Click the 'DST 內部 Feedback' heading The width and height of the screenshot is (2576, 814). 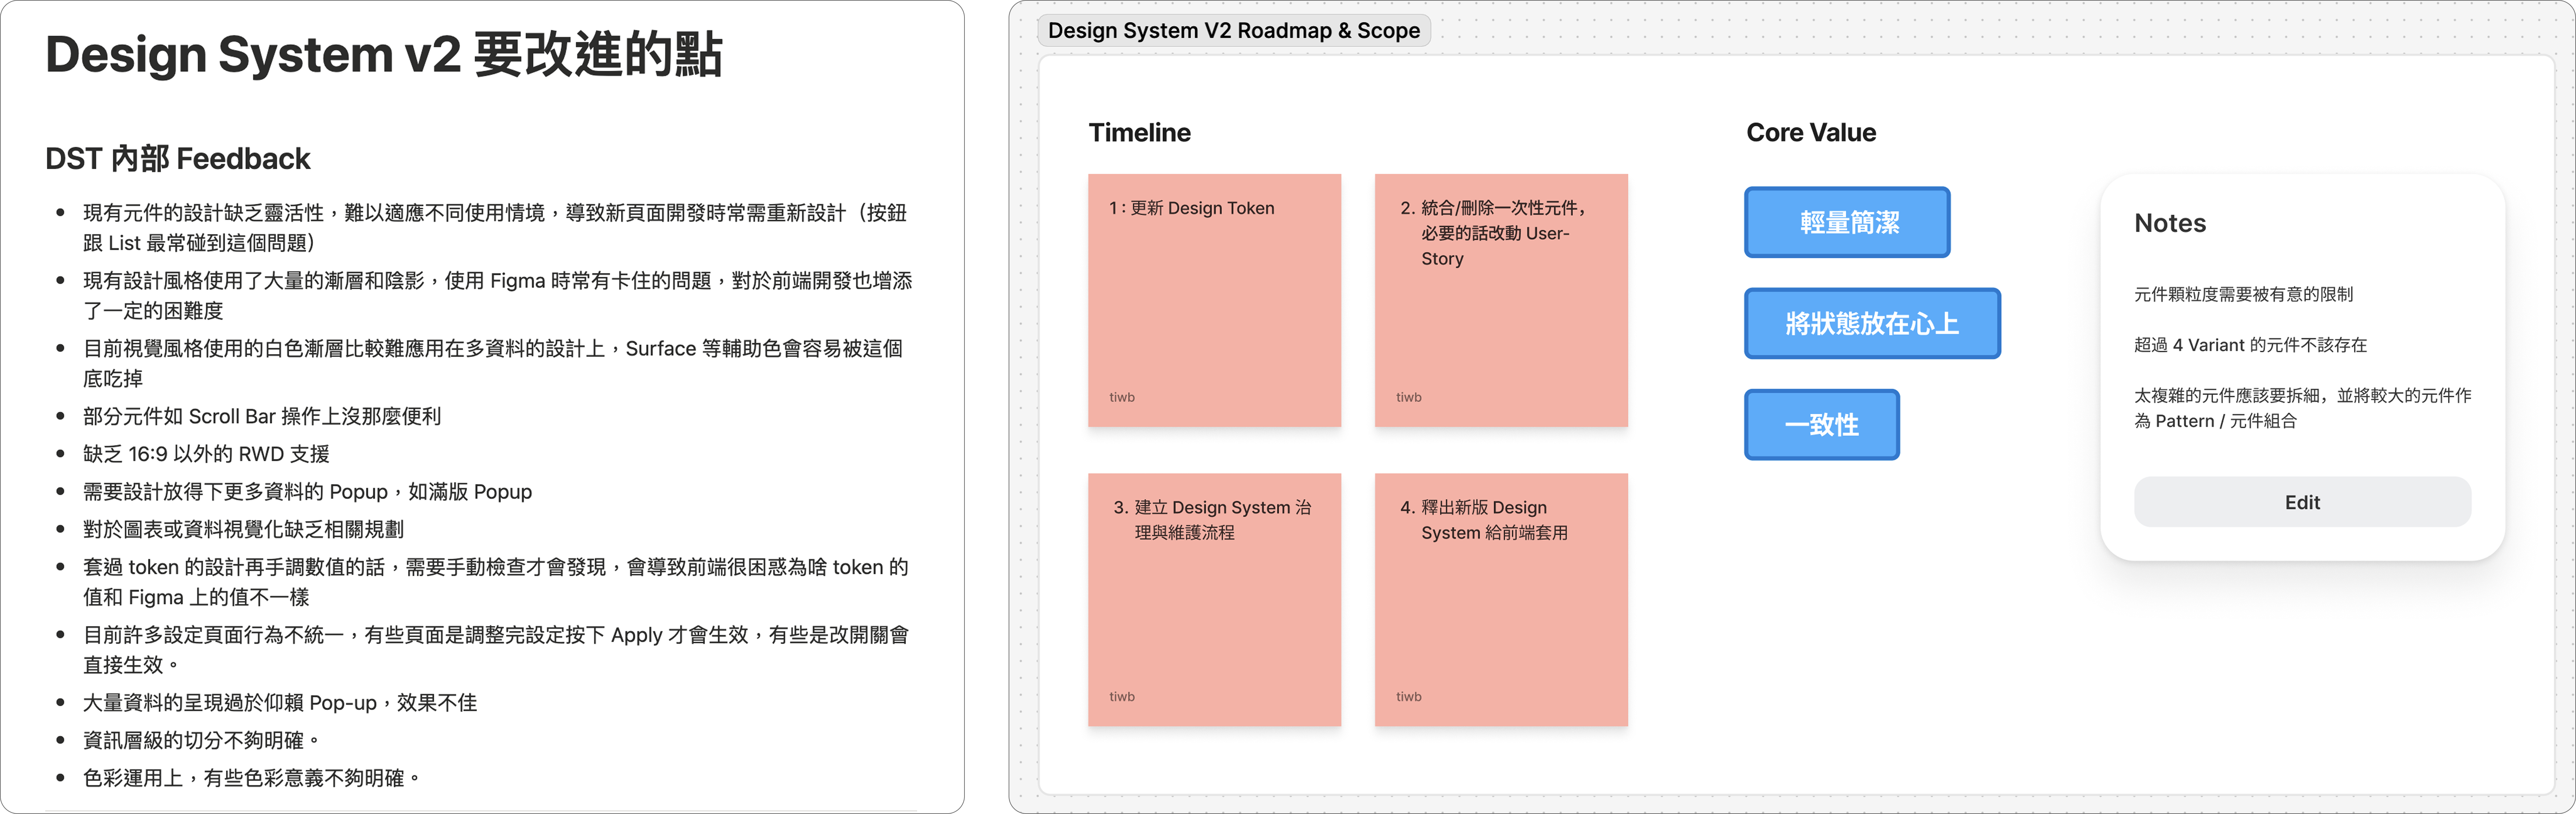pyautogui.click(x=178, y=158)
